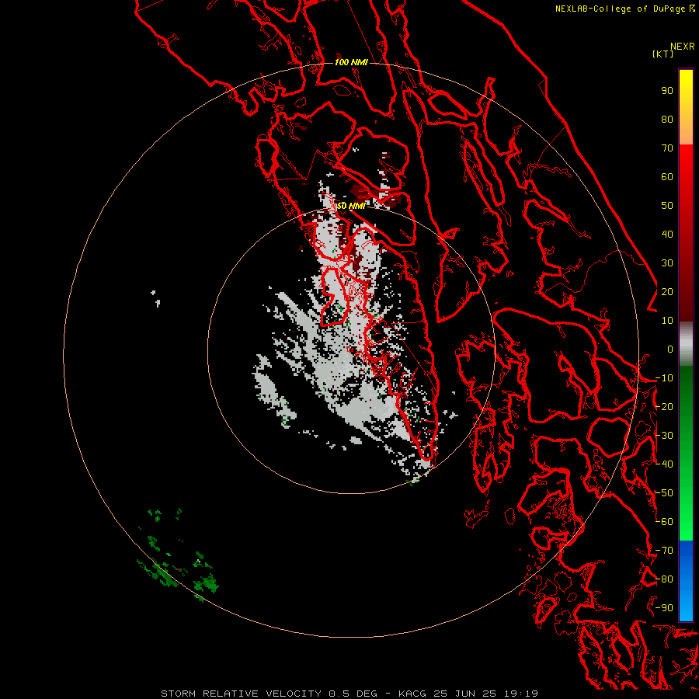Image resolution: width=699 pixels, height=699 pixels.
Task: Click the NEXR label above color scale
Action: [x=683, y=47]
